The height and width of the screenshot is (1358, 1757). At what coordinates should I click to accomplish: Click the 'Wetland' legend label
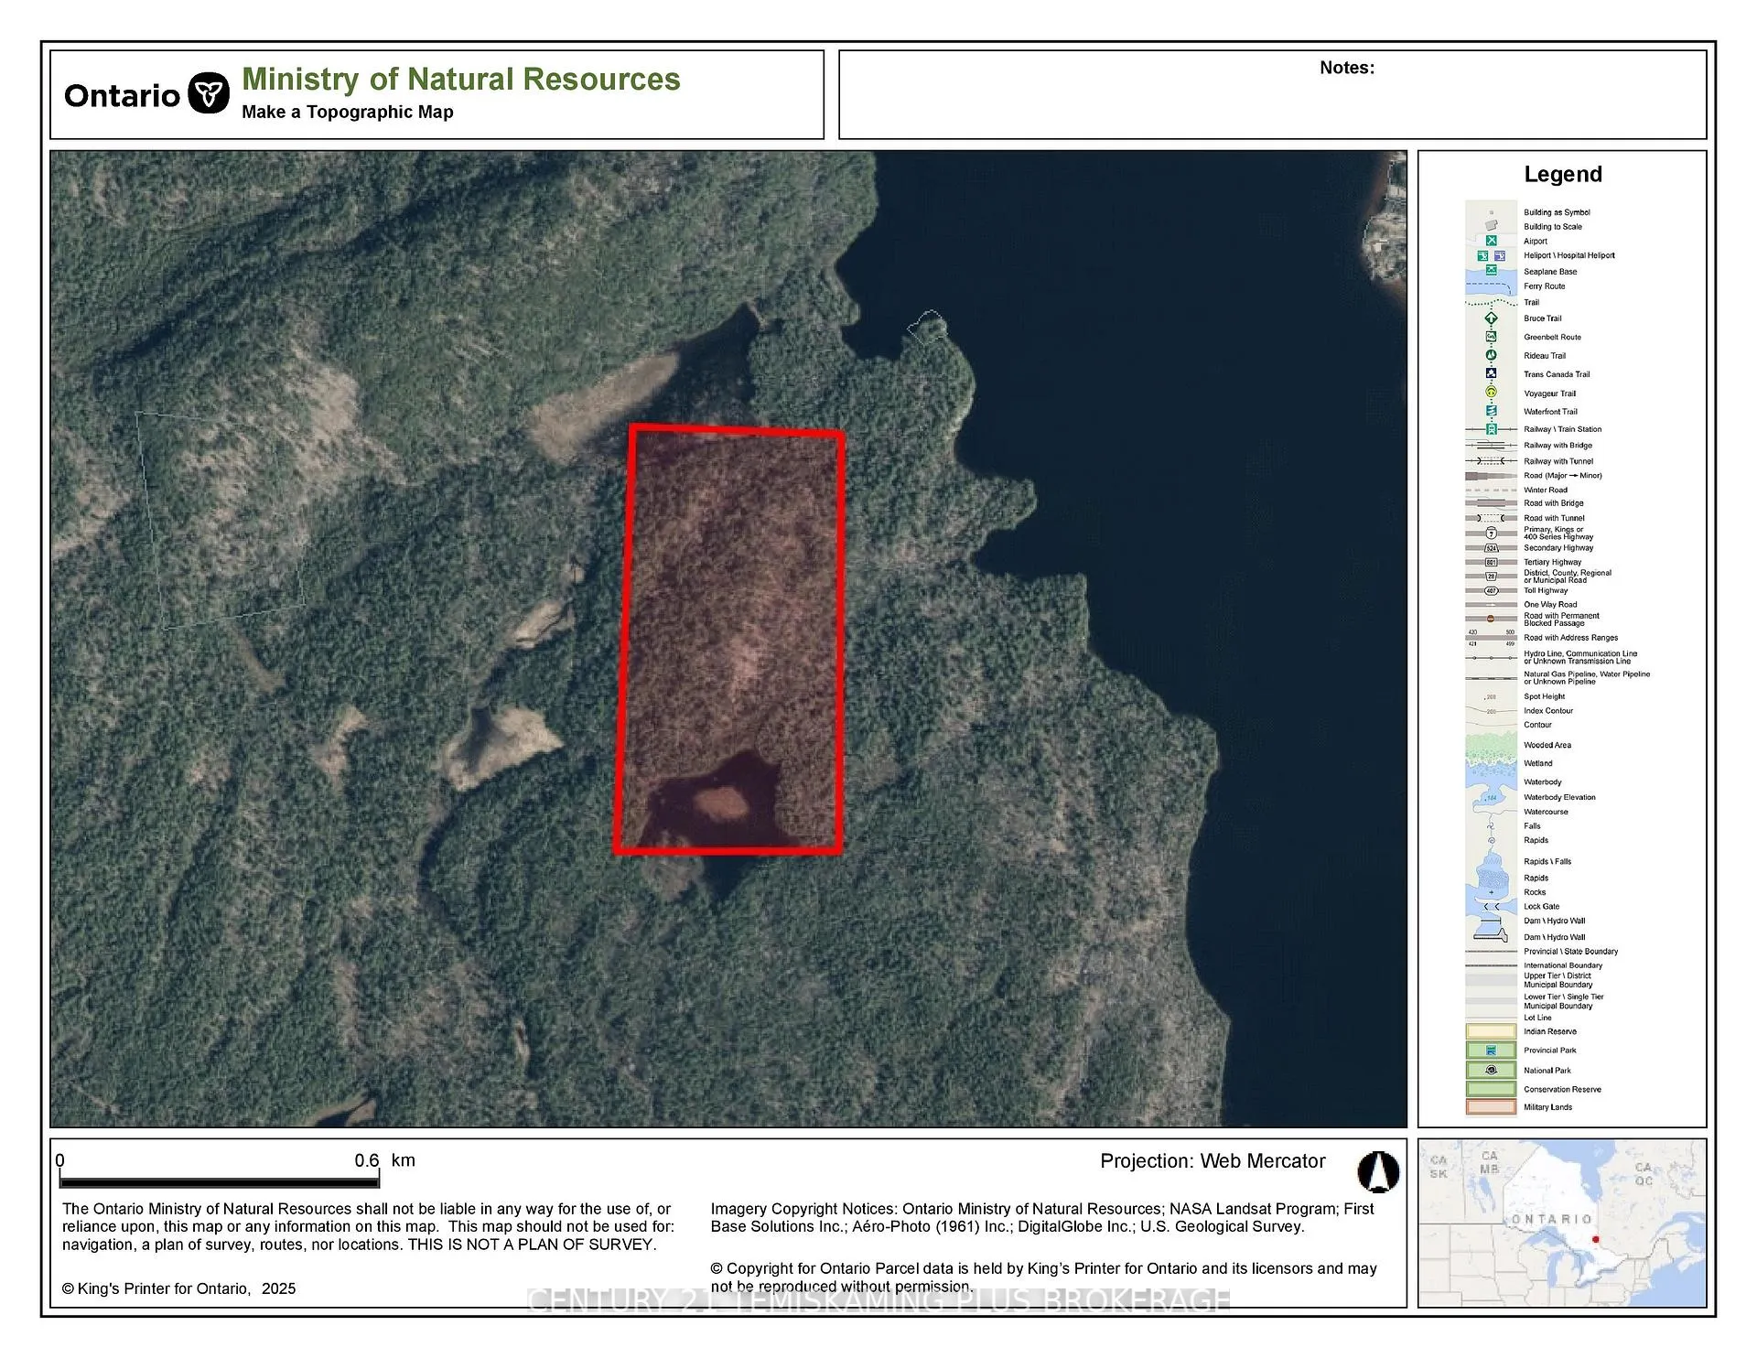pyautogui.click(x=1538, y=763)
